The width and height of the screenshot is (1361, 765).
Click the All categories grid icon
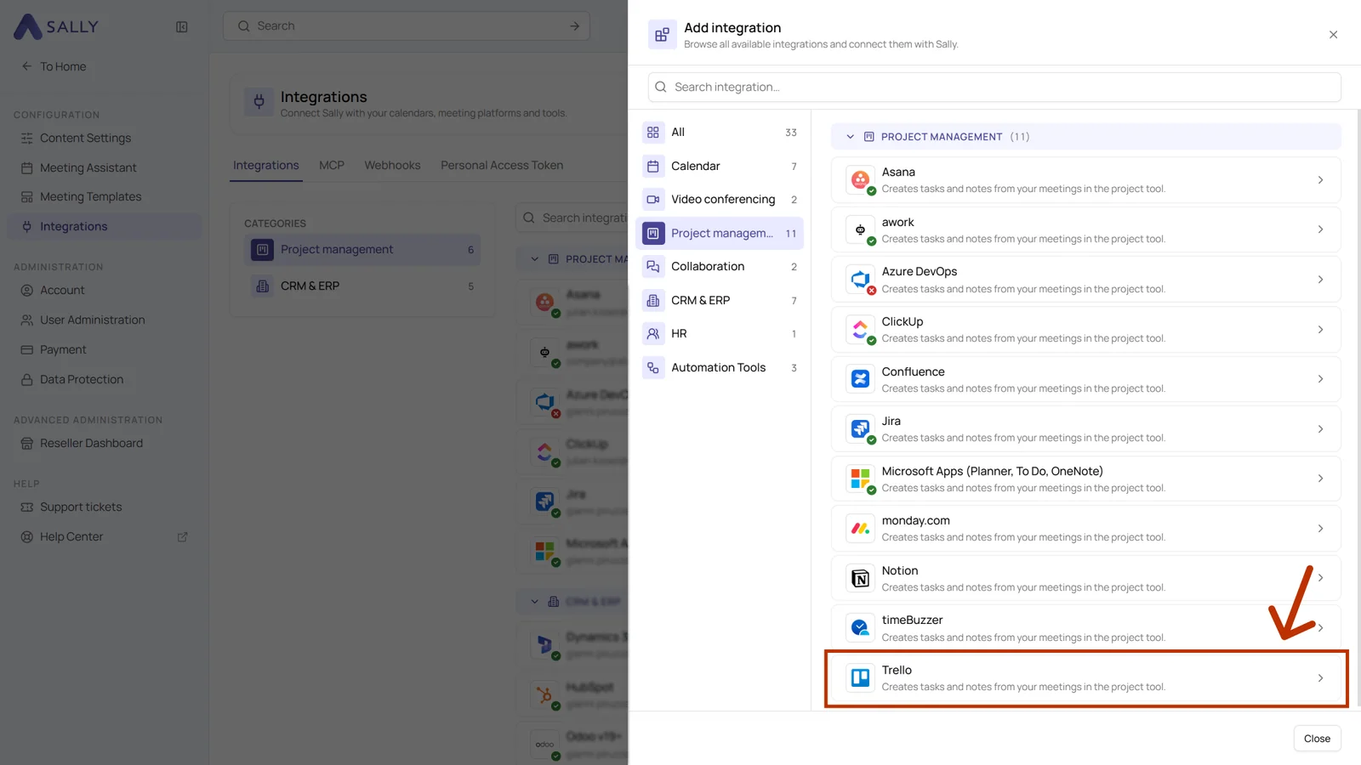(x=653, y=132)
